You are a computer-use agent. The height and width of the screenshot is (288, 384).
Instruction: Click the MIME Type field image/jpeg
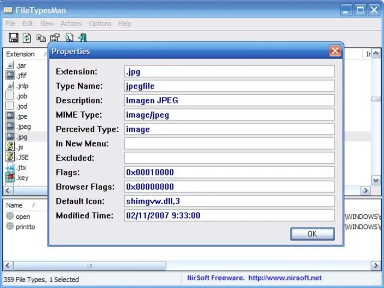[229, 115]
